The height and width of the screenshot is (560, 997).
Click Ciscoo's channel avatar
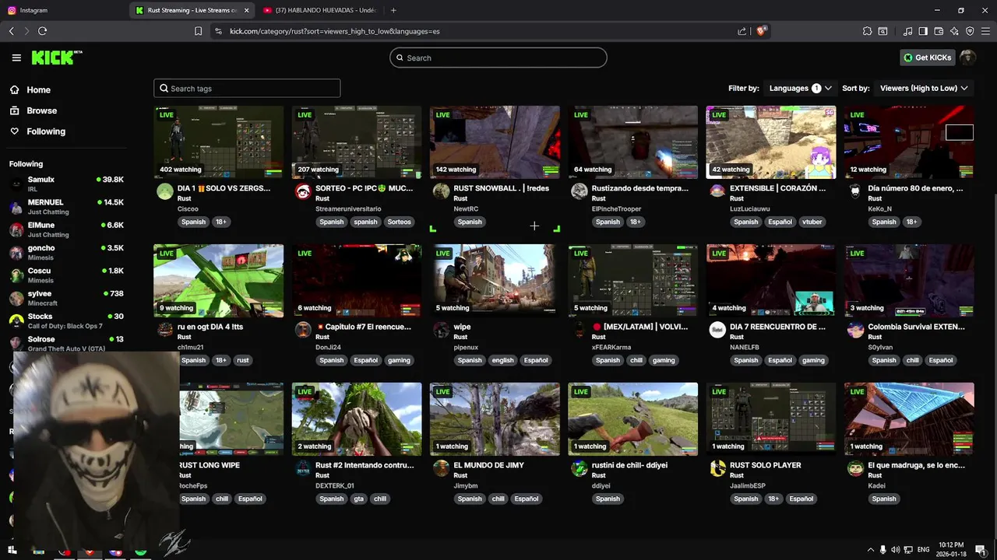point(165,191)
